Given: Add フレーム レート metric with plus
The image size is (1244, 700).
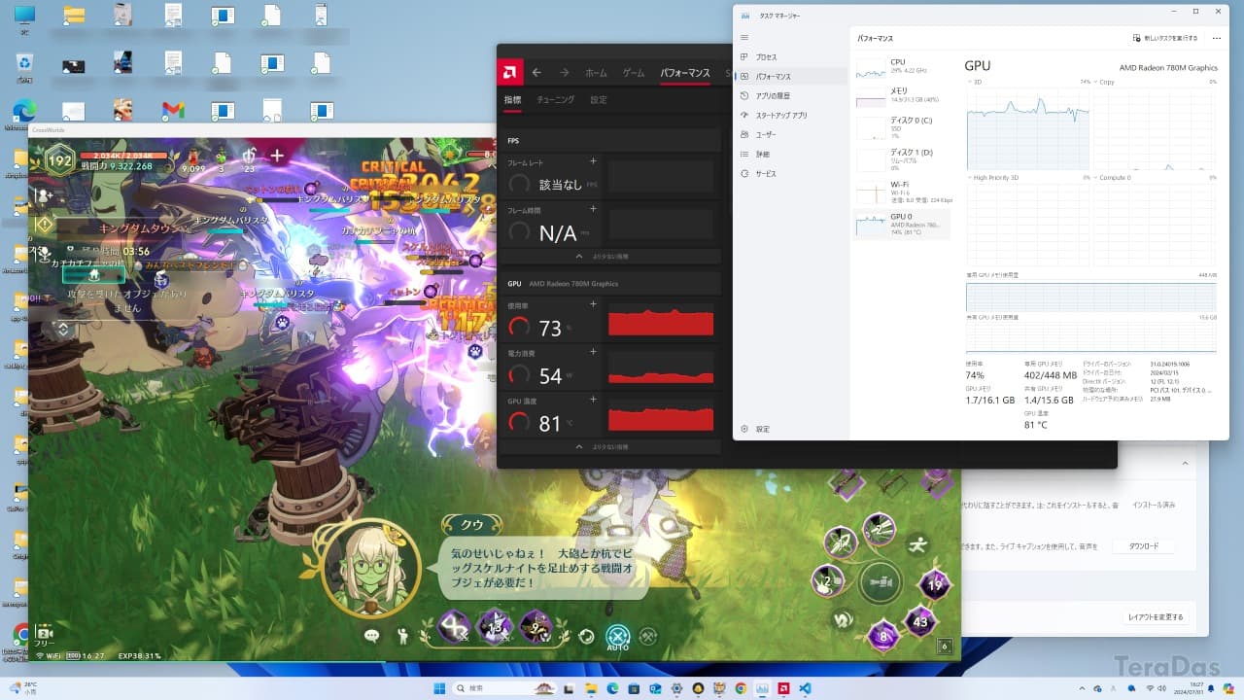Looking at the screenshot, I should point(593,161).
